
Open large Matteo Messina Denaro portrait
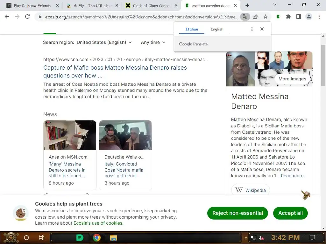pos(240,69)
